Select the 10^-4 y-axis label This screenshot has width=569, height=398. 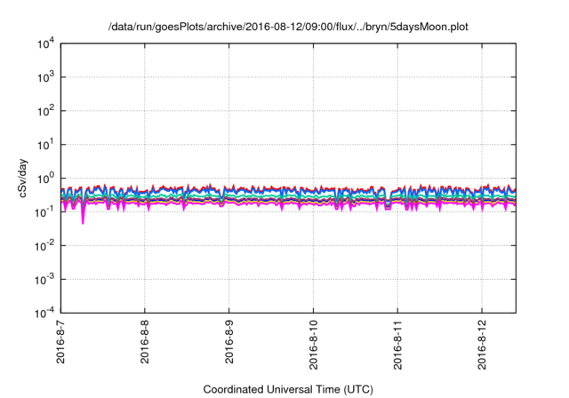tap(45, 313)
